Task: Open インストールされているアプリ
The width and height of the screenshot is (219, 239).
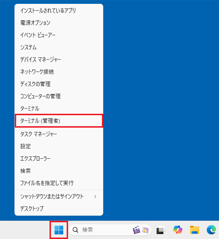Action: point(59,11)
